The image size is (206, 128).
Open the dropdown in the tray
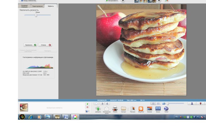tap(88, 111)
